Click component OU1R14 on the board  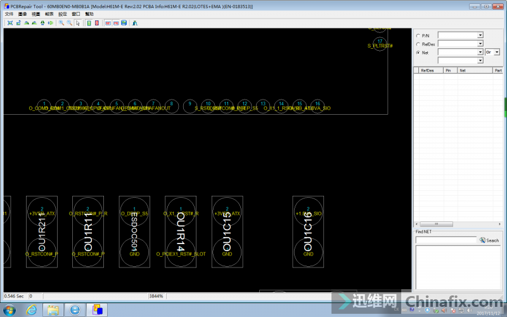[181, 231]
